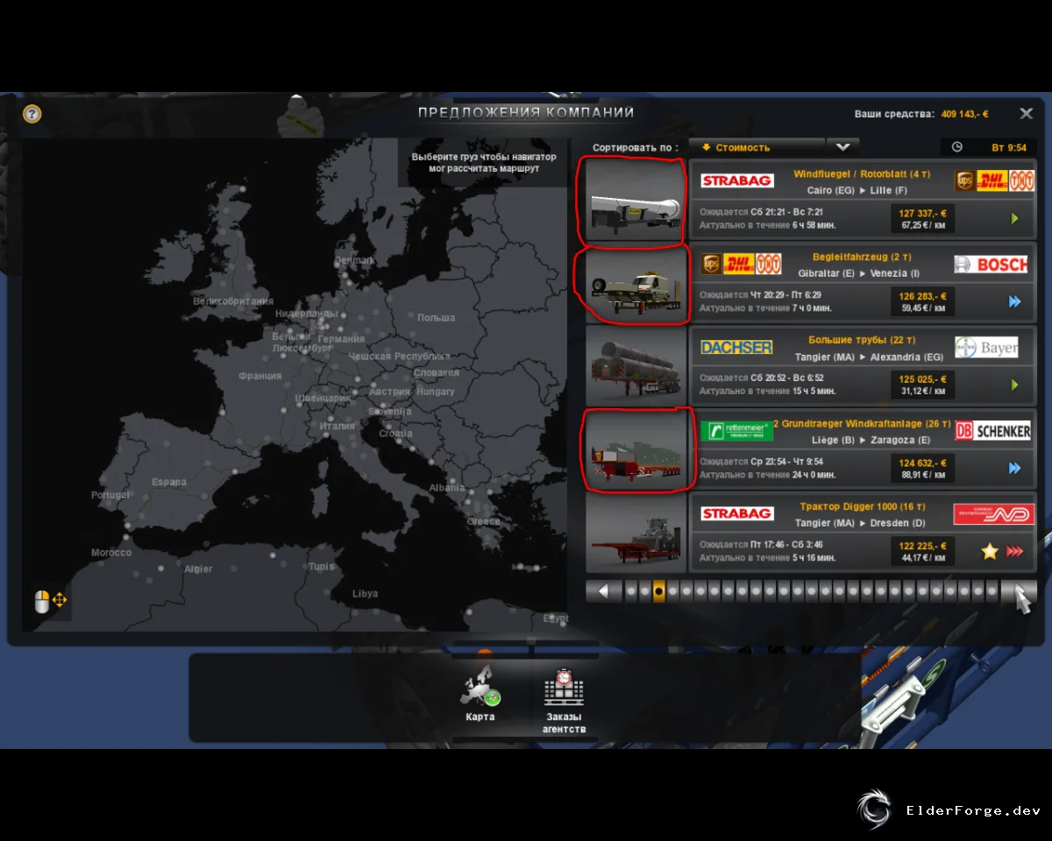The width and height of the screenshot is (1052, 841).
Task: Click the UPS DHL TNT logos in Begleitfahrzeug row
Action: [x=741, y=264]
